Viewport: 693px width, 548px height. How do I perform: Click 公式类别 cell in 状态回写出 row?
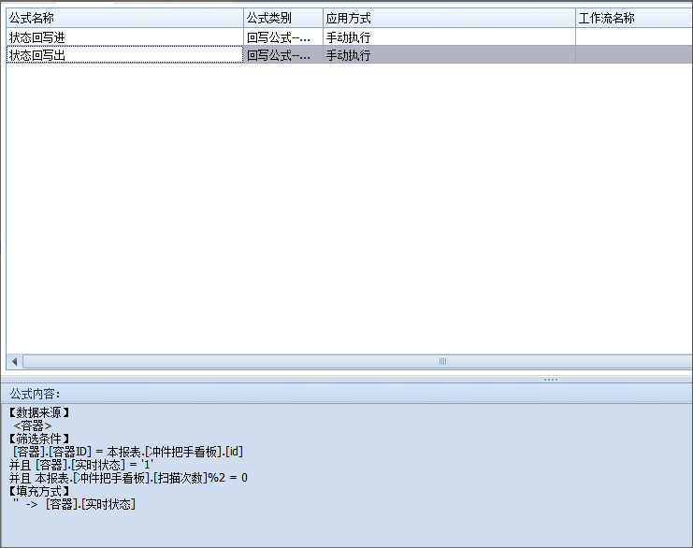pos(282,55)
